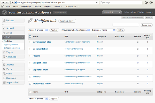Click the large chain icon beside Modifica link
Screen dimensions: 155x103
[x=30, y=21]
